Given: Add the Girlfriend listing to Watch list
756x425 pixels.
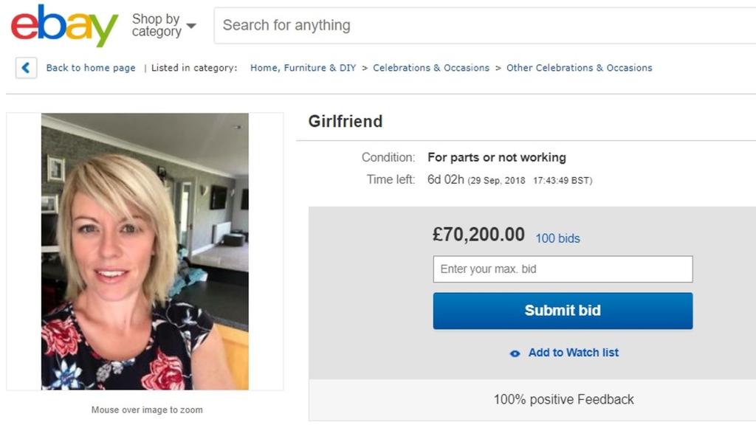Looking at the screenshot, I should [574, 353].
